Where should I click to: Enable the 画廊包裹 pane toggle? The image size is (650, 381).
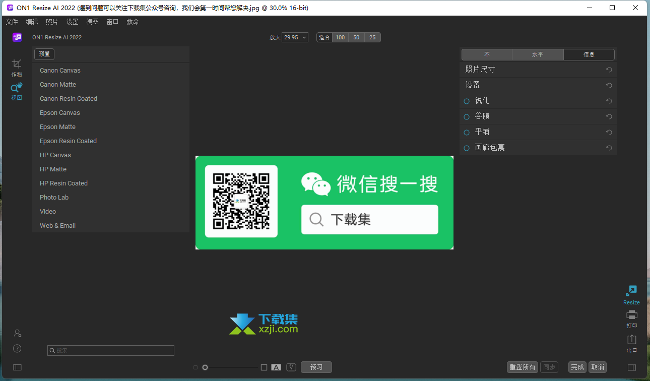[x=467, y=148]
